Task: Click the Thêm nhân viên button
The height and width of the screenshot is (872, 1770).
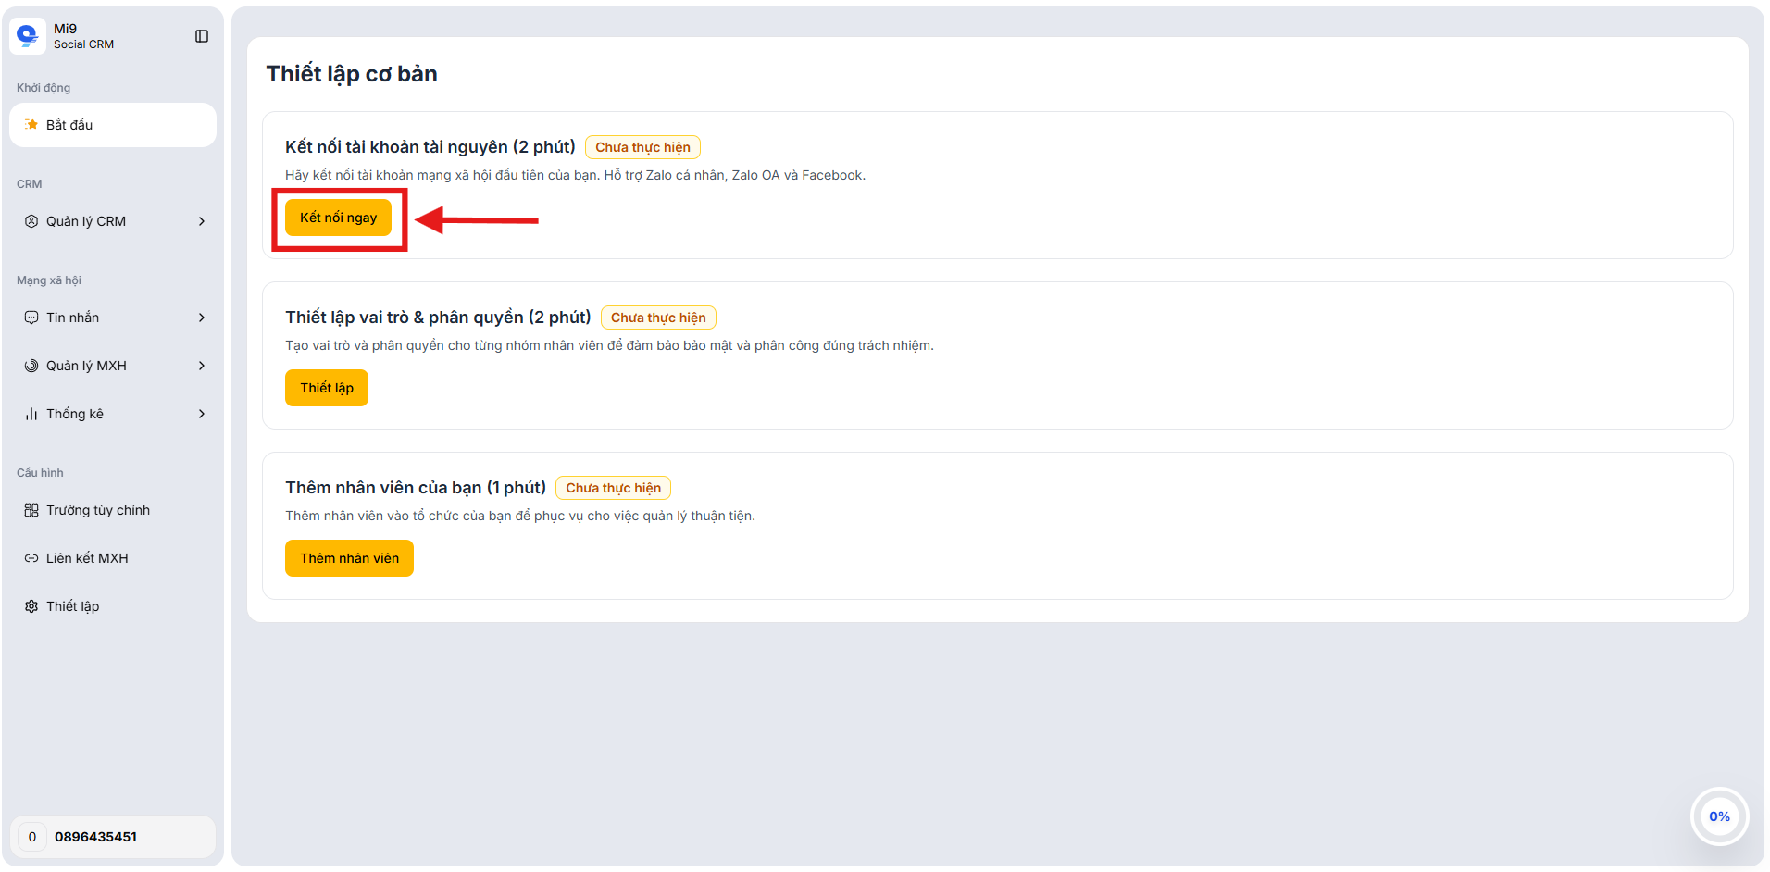Action: (349, 558)
